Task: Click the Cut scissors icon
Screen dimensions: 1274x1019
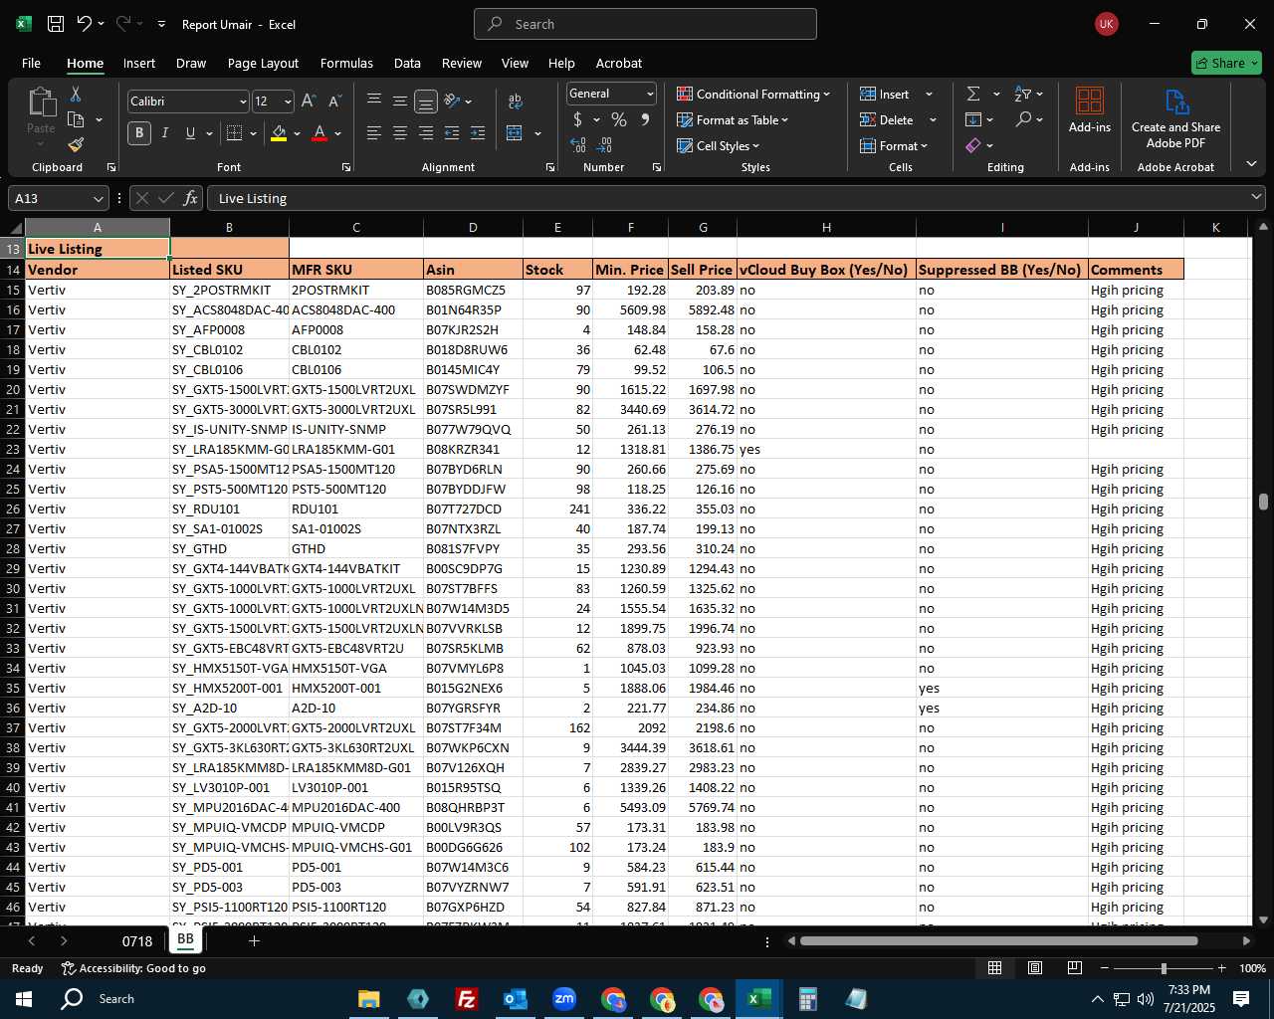Action: (76, 94)
